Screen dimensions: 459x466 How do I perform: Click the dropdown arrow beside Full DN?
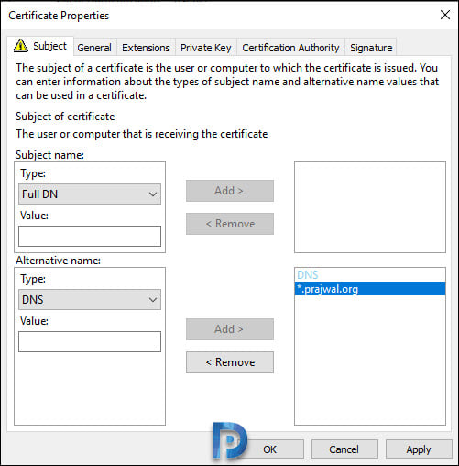tap(153, 194)
